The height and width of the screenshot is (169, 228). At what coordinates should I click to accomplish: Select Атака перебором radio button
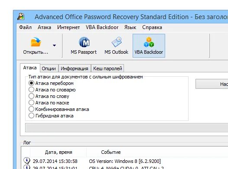click(31, 83)
